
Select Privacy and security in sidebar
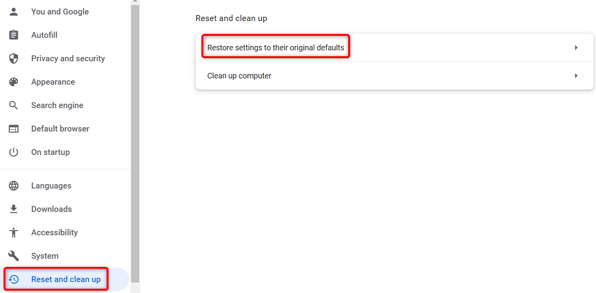pyautogui.click(x=68, y=58)
